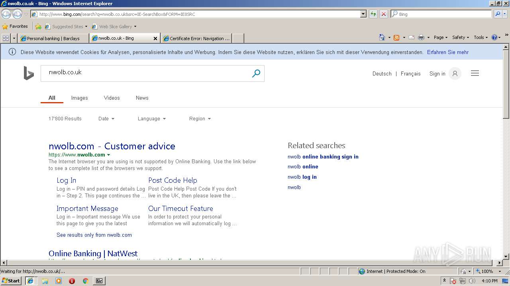Click the Bing logo
Image resolution: width=510 pixels, height=286 pixels.
click(29, 73)
